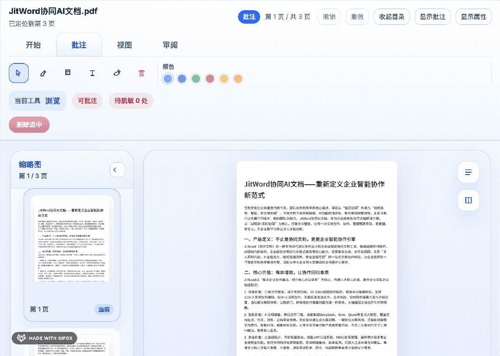Image resolution: width=500 pixels, height=356 pixels.
Task: Open the outline list icon at right
Action: pos(469,172)
